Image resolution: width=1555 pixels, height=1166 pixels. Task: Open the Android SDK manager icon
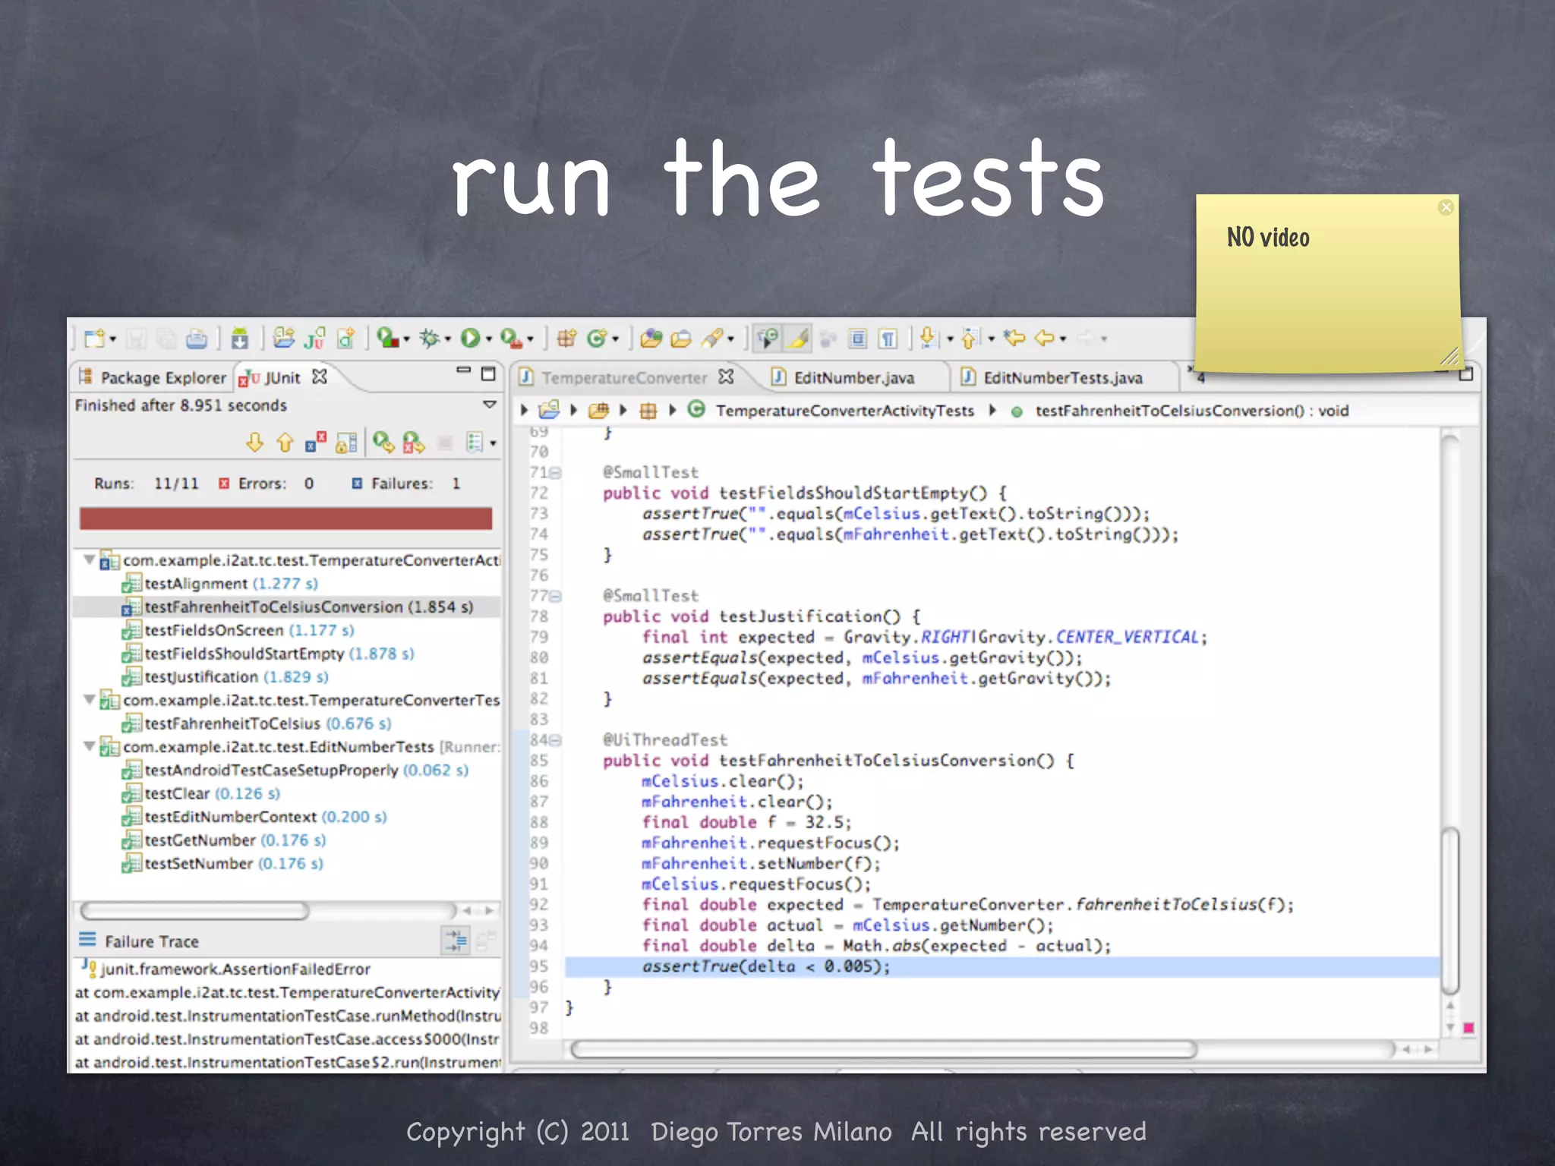click(x=240, y=339)
